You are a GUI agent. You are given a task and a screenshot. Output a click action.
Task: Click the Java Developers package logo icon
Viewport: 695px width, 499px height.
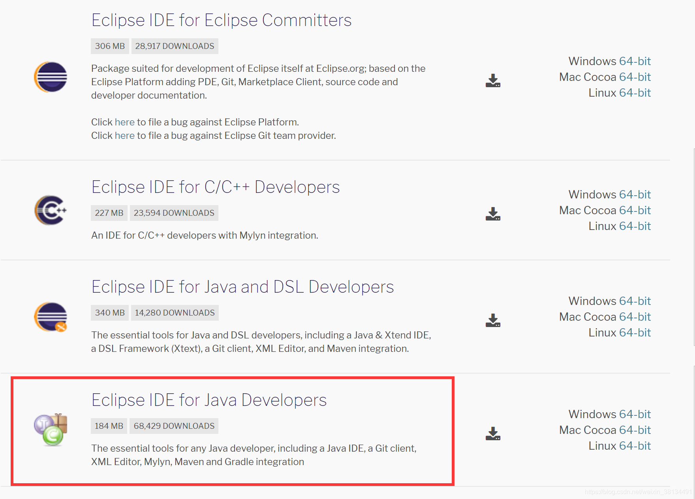click(51, 430)
